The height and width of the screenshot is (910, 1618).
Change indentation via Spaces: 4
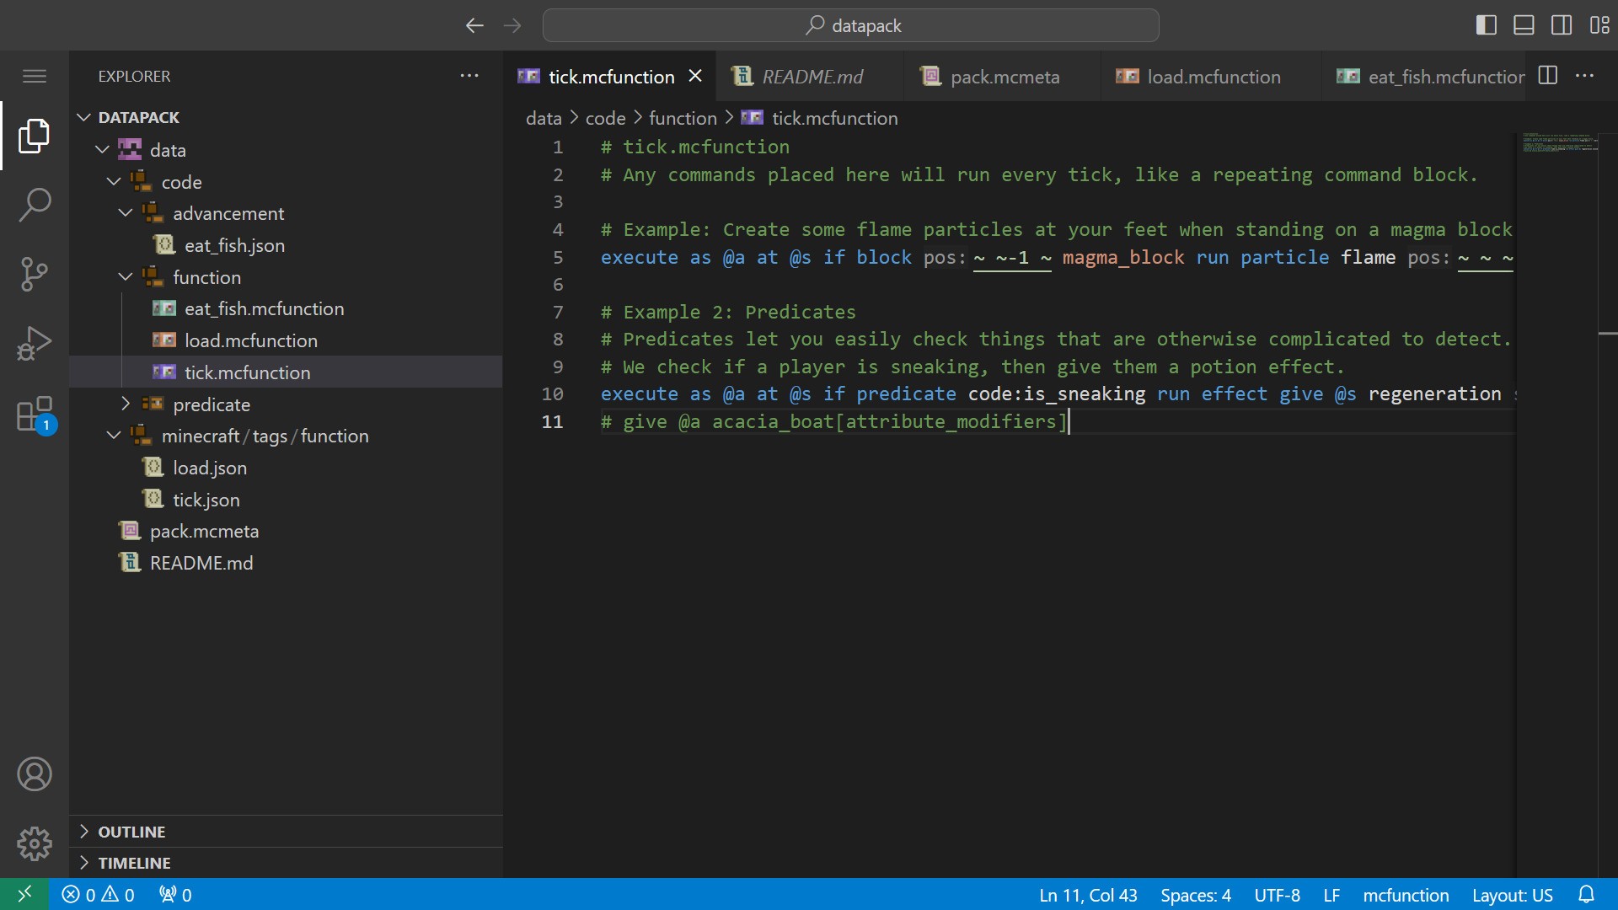1195,895
